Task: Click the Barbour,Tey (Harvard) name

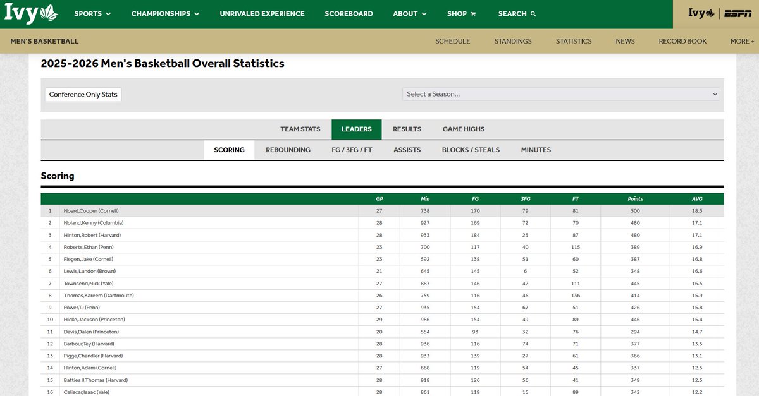Action: 90,344
